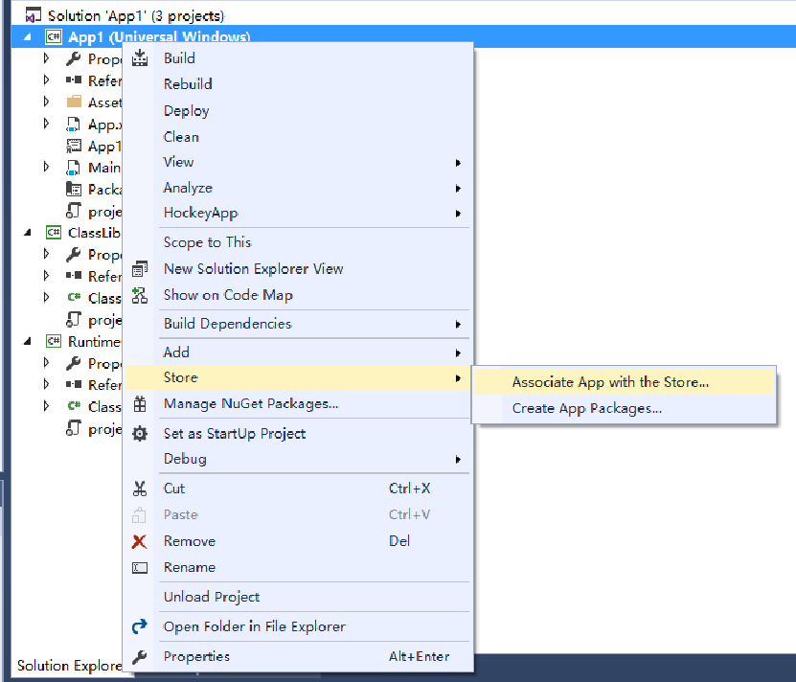Choose Build from the context menu
796x682 pixels.
click(300, 58)
